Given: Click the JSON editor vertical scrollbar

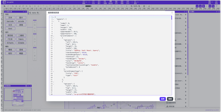Looking at the screenshot, I should click(171, 18).
